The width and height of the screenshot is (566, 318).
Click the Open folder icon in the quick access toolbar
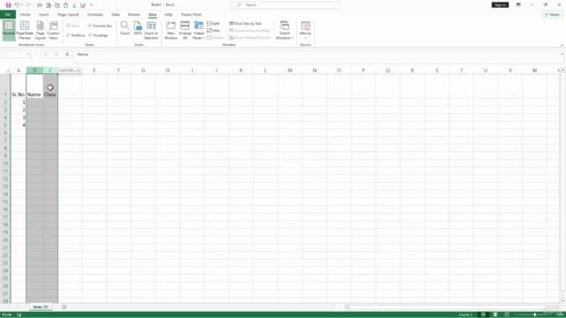(x=40, y=5)
